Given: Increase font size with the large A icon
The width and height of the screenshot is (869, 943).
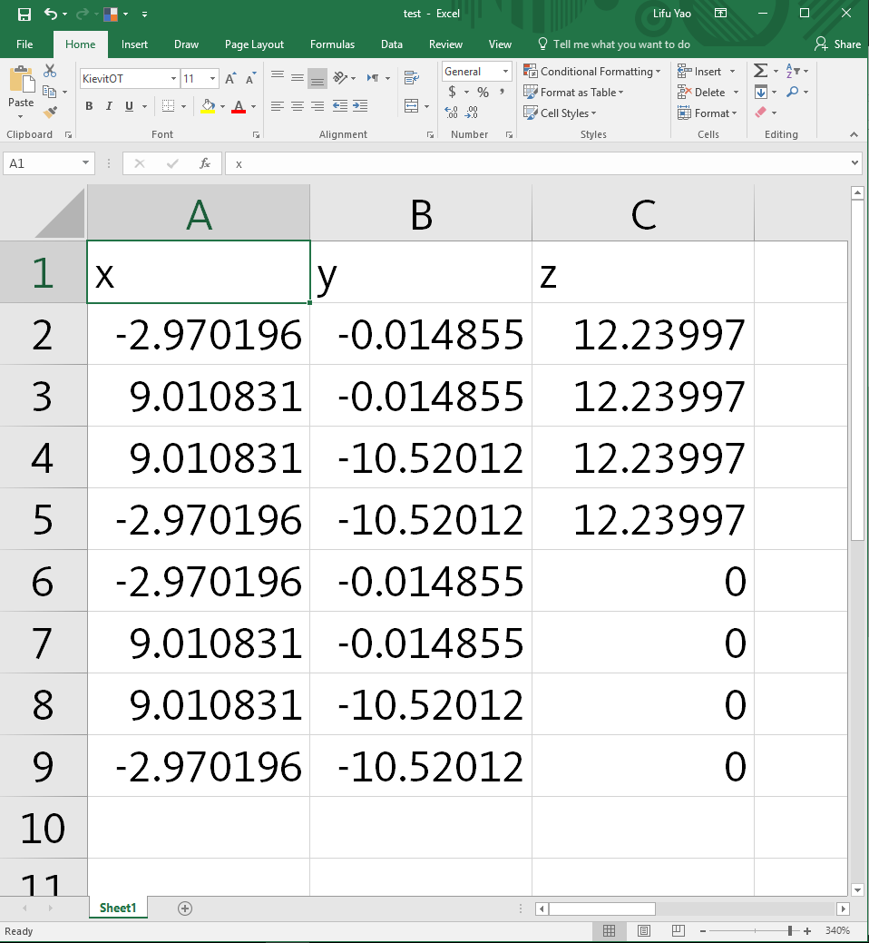Looking at the screenshot, I should coord(230,78).
